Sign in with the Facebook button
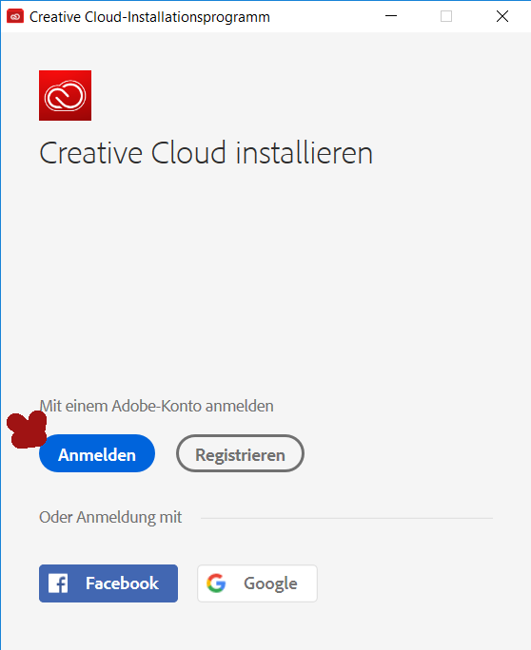The width and height of the screenshot is (531, 650). [x=108, y=583]
